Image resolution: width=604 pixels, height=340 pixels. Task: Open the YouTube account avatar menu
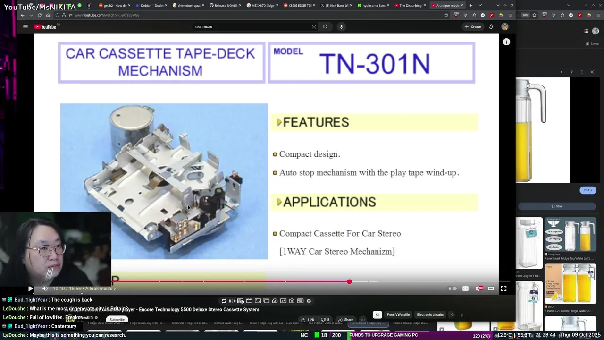(505, 26)
